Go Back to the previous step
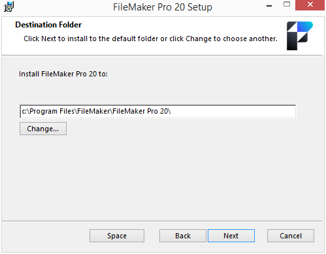This screenshot has height=254, width=326. [183, 236]
